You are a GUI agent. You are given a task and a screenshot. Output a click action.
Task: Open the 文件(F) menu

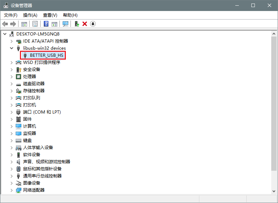pos(11,15)
